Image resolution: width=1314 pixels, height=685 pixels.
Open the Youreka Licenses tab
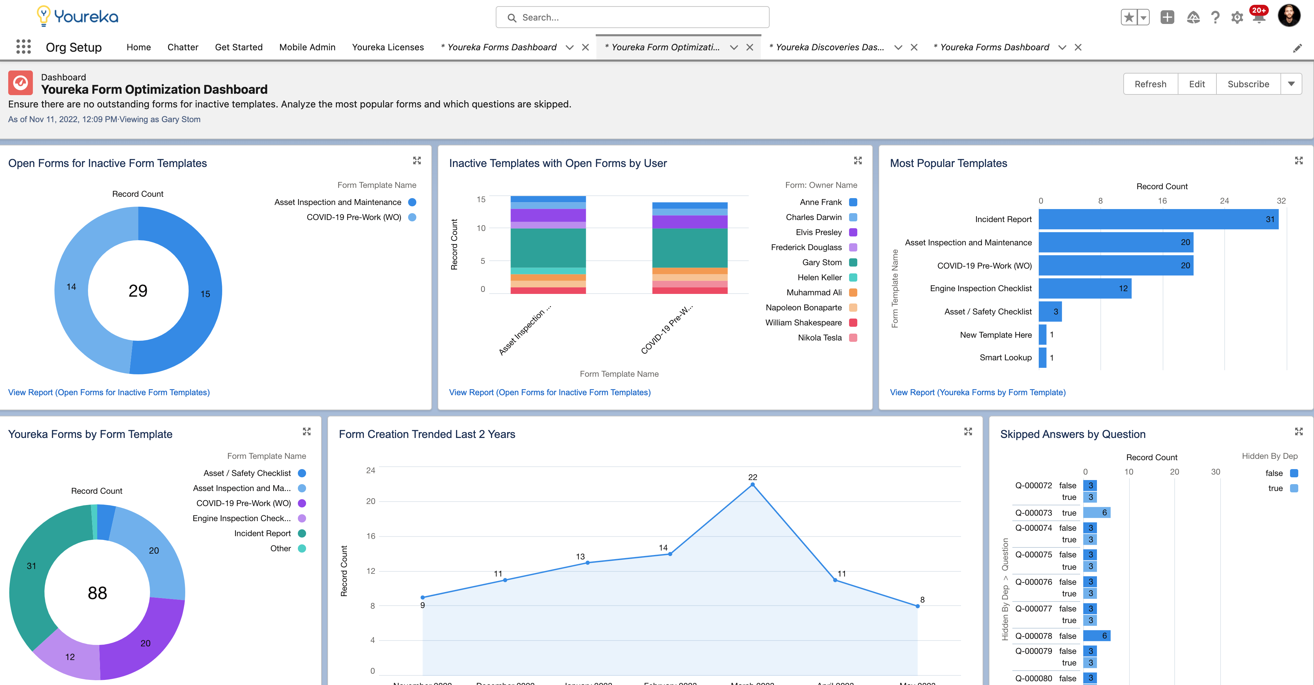[x=388, y=48]
